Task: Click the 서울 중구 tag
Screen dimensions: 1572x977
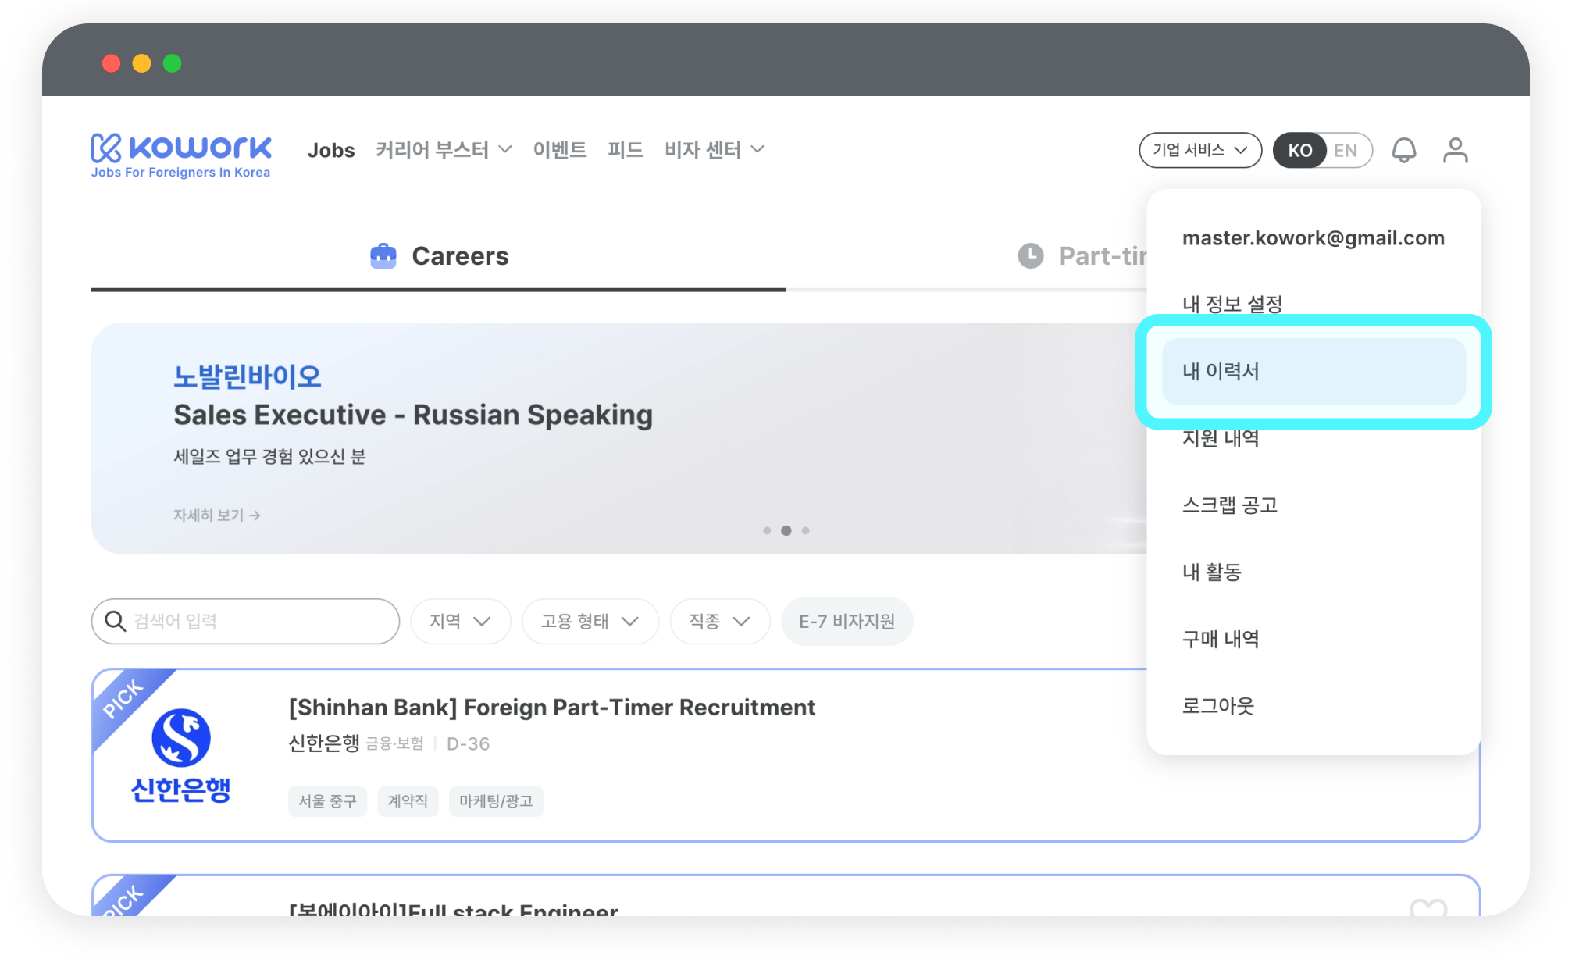Action: pos(327,801)
